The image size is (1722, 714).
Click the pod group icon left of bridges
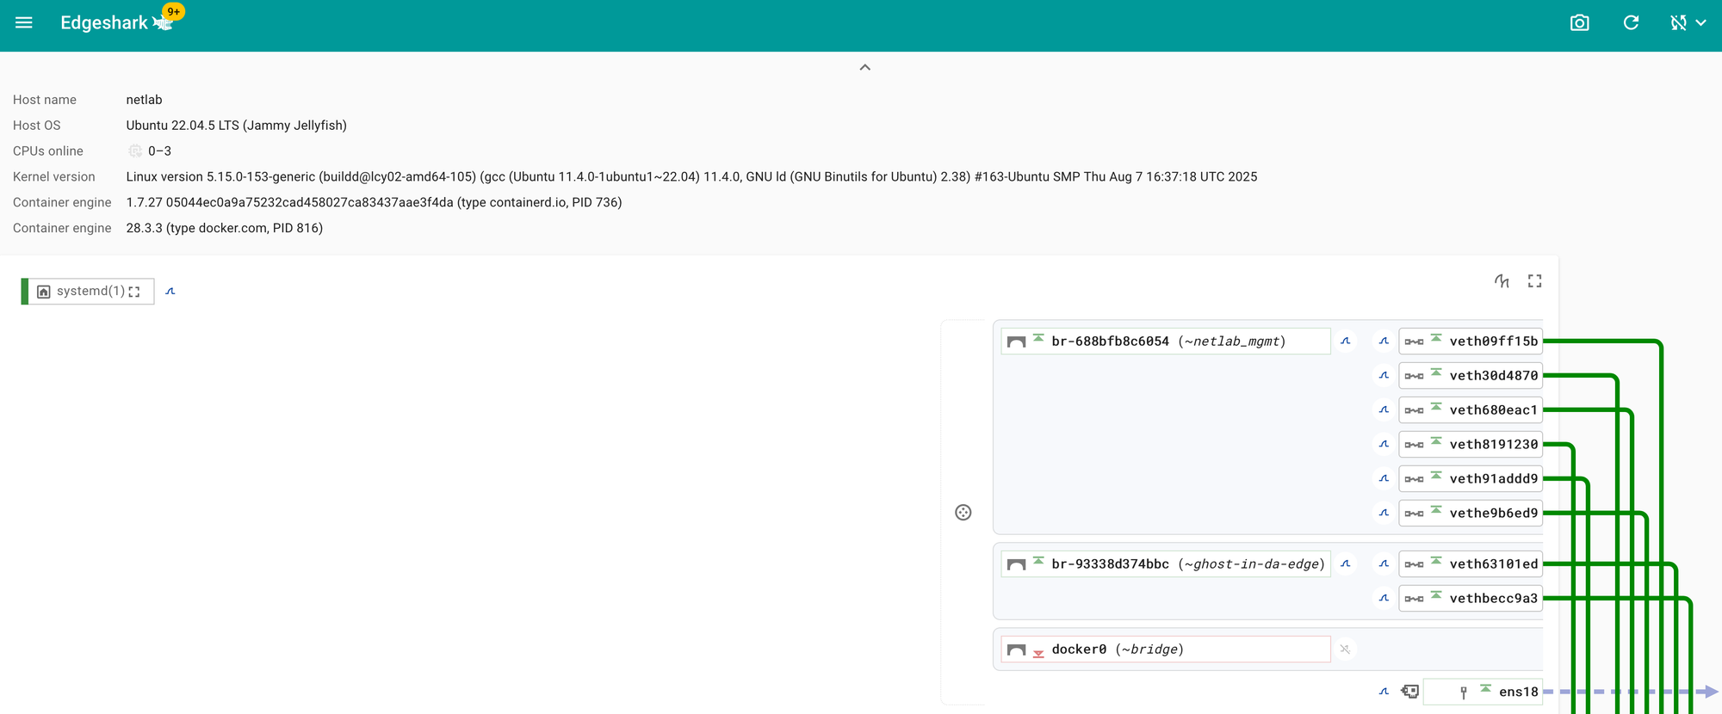963,513
